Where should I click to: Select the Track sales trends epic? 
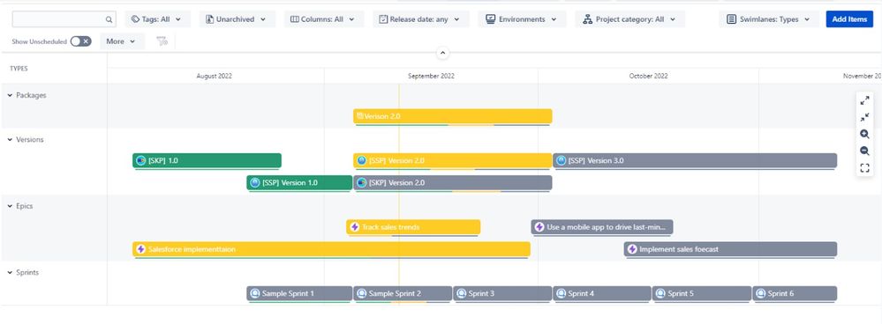(413, 227)
